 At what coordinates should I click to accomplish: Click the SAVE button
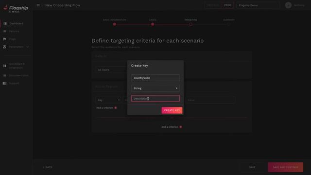(252, 167)
